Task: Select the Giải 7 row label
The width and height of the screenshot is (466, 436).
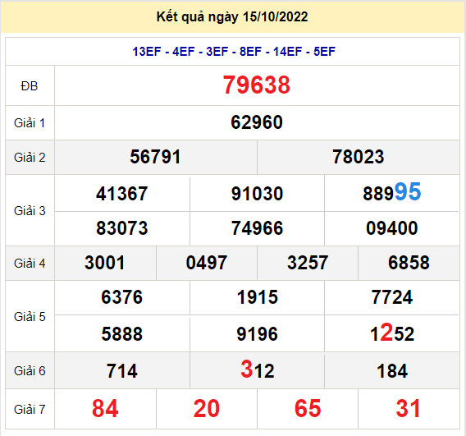Action: tap(30, 410)
